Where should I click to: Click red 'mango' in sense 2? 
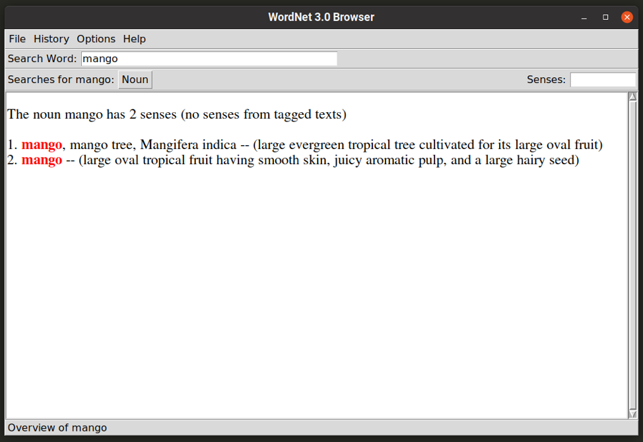[42, 160]
